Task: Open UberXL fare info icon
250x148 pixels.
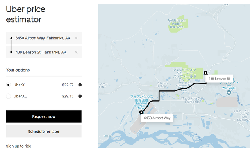Action: click(x=80, y=96)
